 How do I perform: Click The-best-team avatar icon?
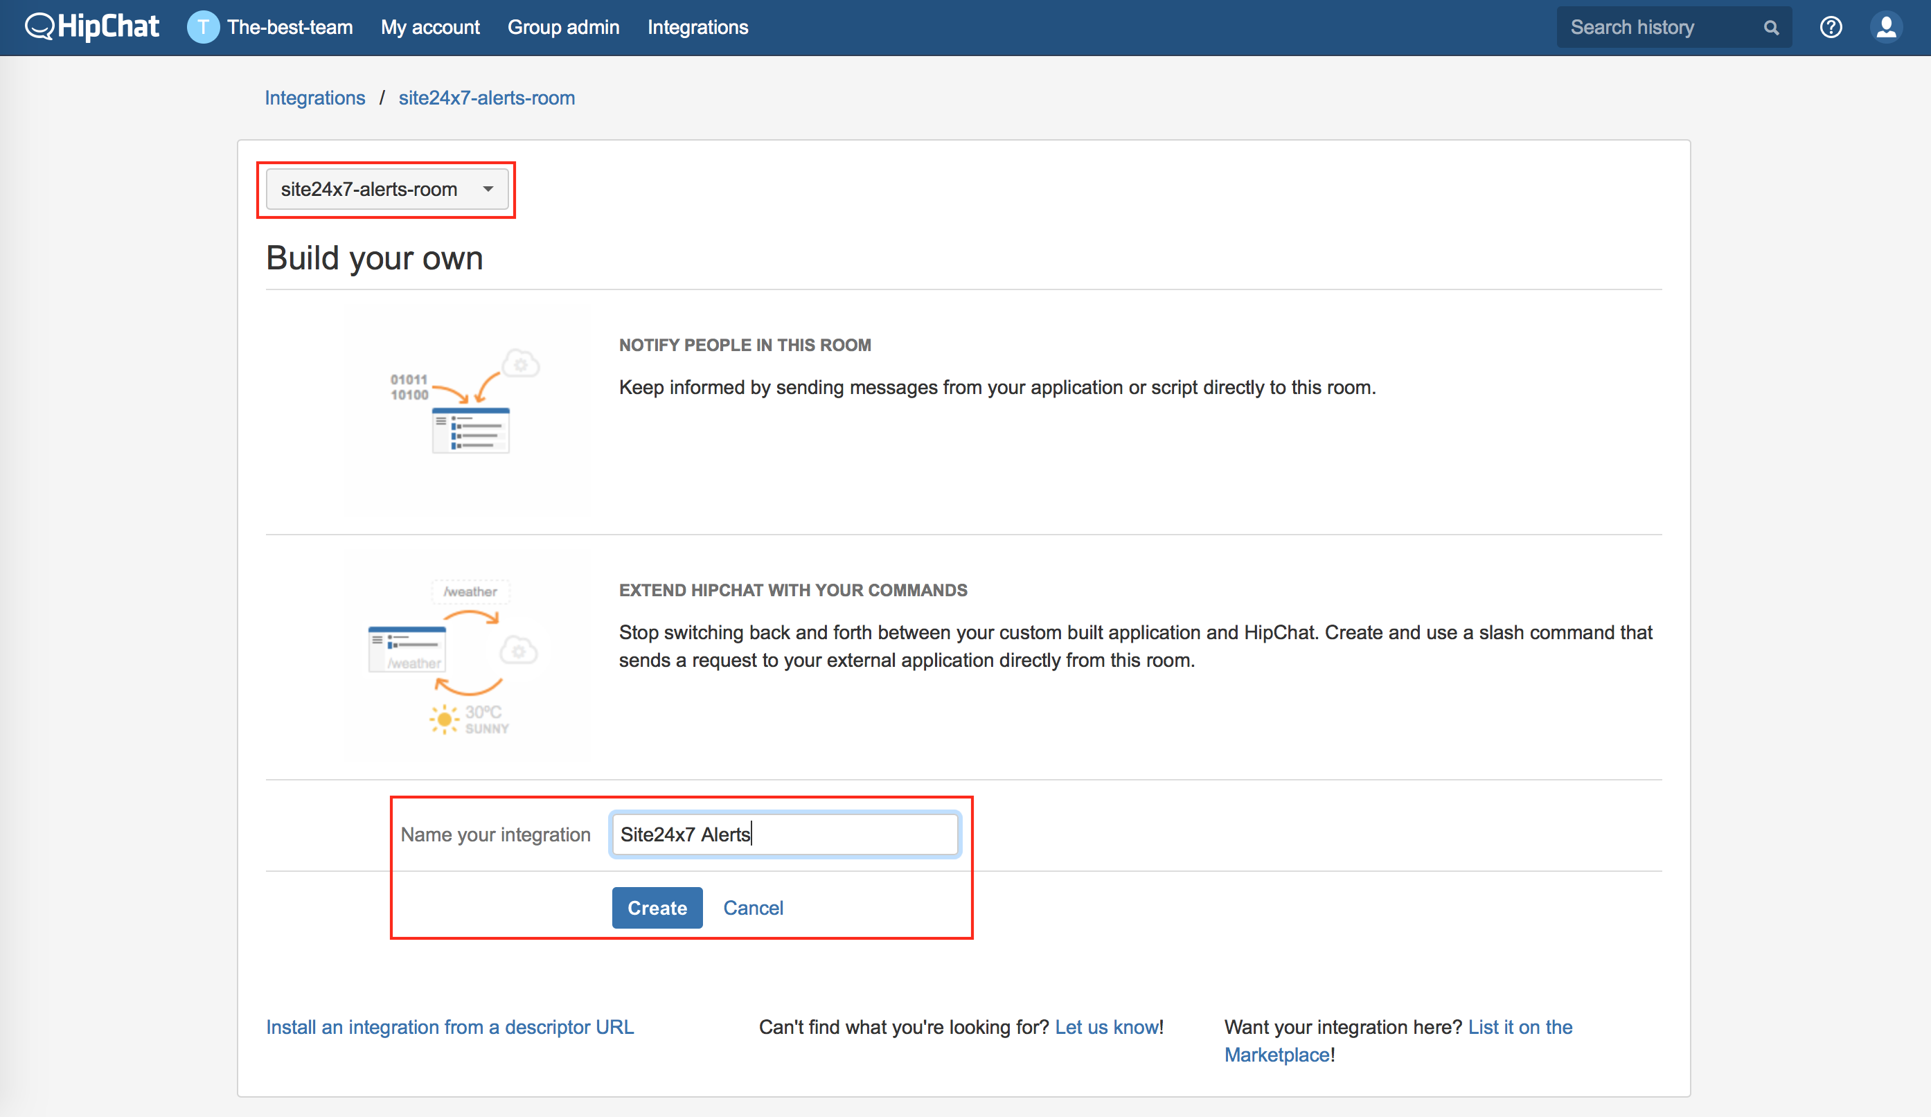pos(202,28)
